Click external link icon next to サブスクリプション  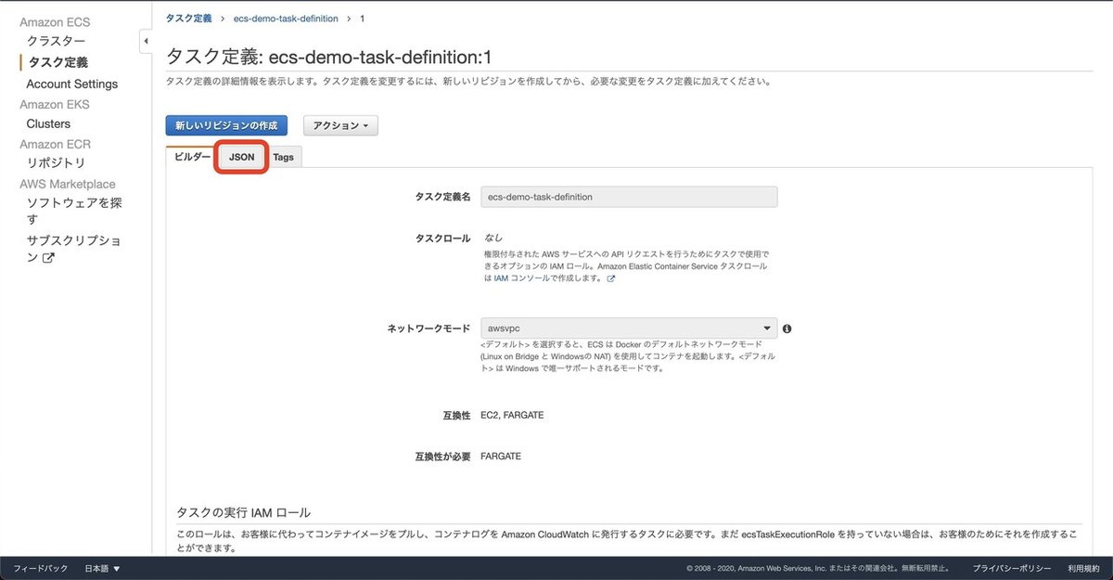(x=48, y=258)
